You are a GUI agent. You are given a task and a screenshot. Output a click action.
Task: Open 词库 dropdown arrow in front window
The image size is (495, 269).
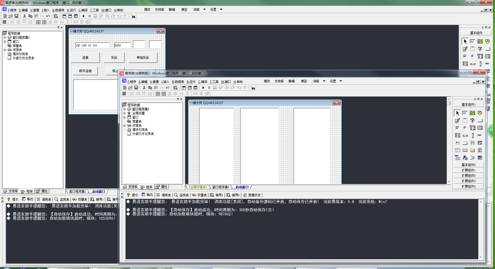click(324, 81)
